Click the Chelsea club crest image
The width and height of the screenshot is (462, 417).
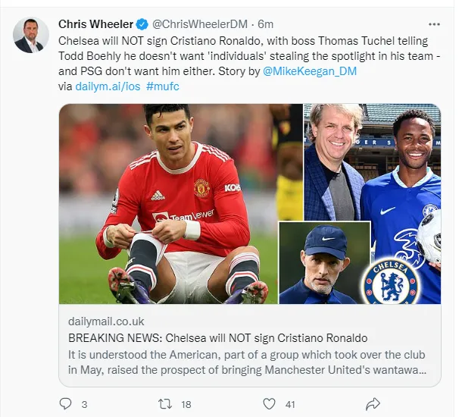[391, 281]
